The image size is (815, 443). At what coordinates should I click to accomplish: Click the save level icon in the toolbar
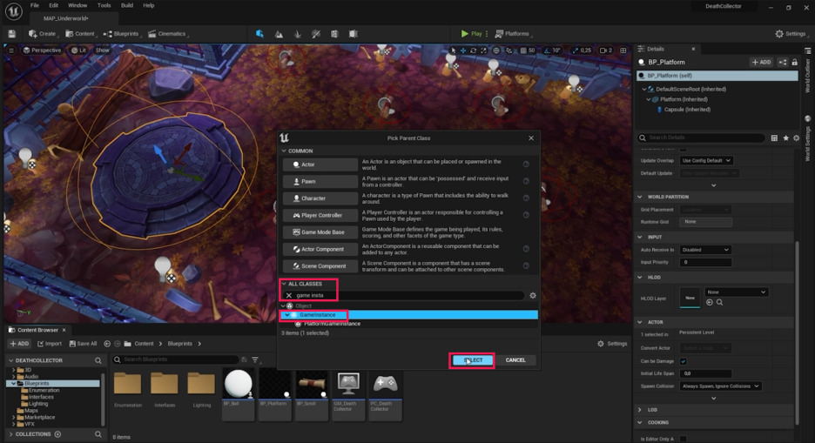(12, 34)
